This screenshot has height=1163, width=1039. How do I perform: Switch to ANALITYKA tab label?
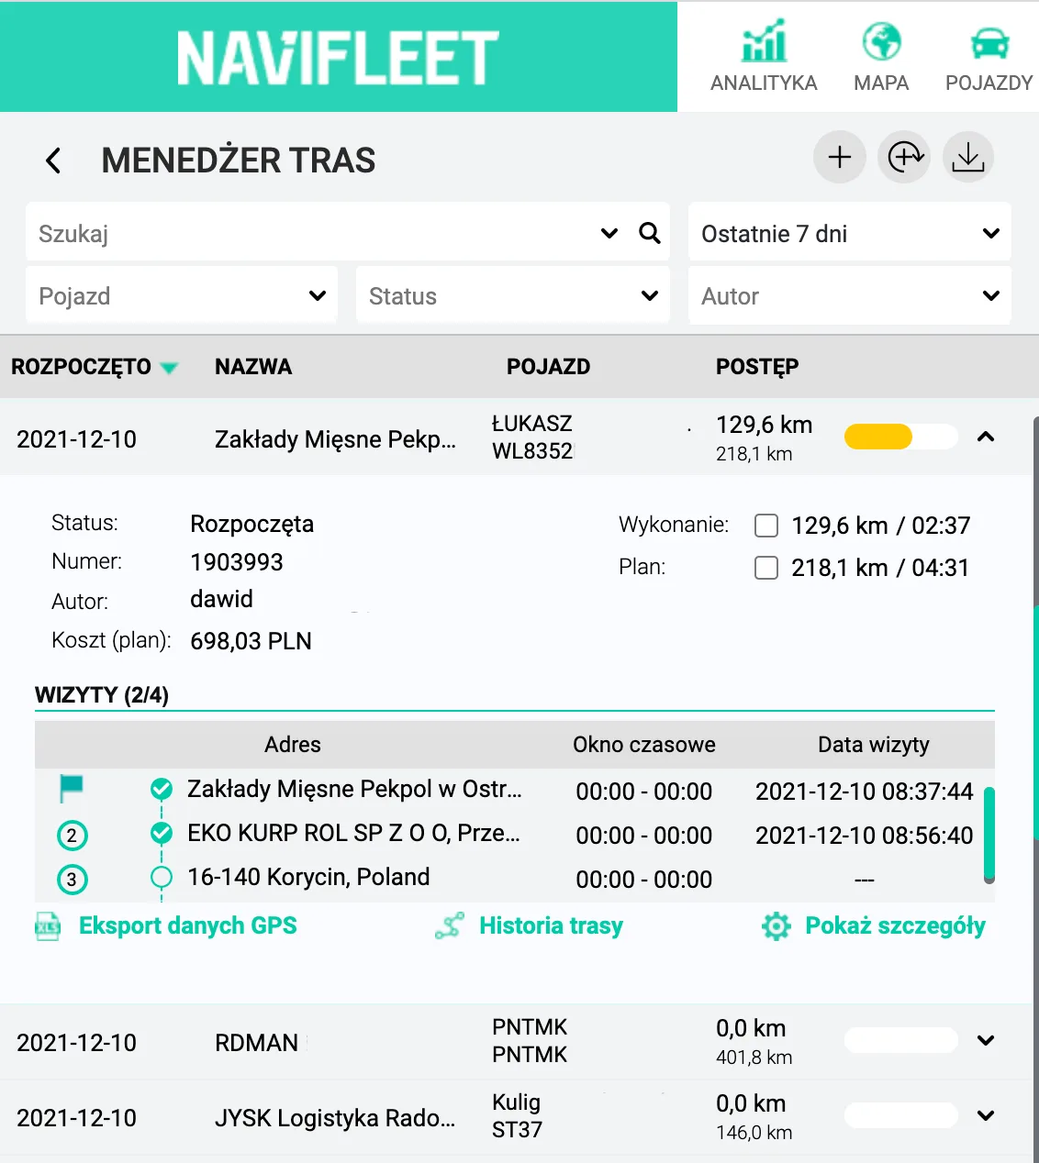coord(764,83)
